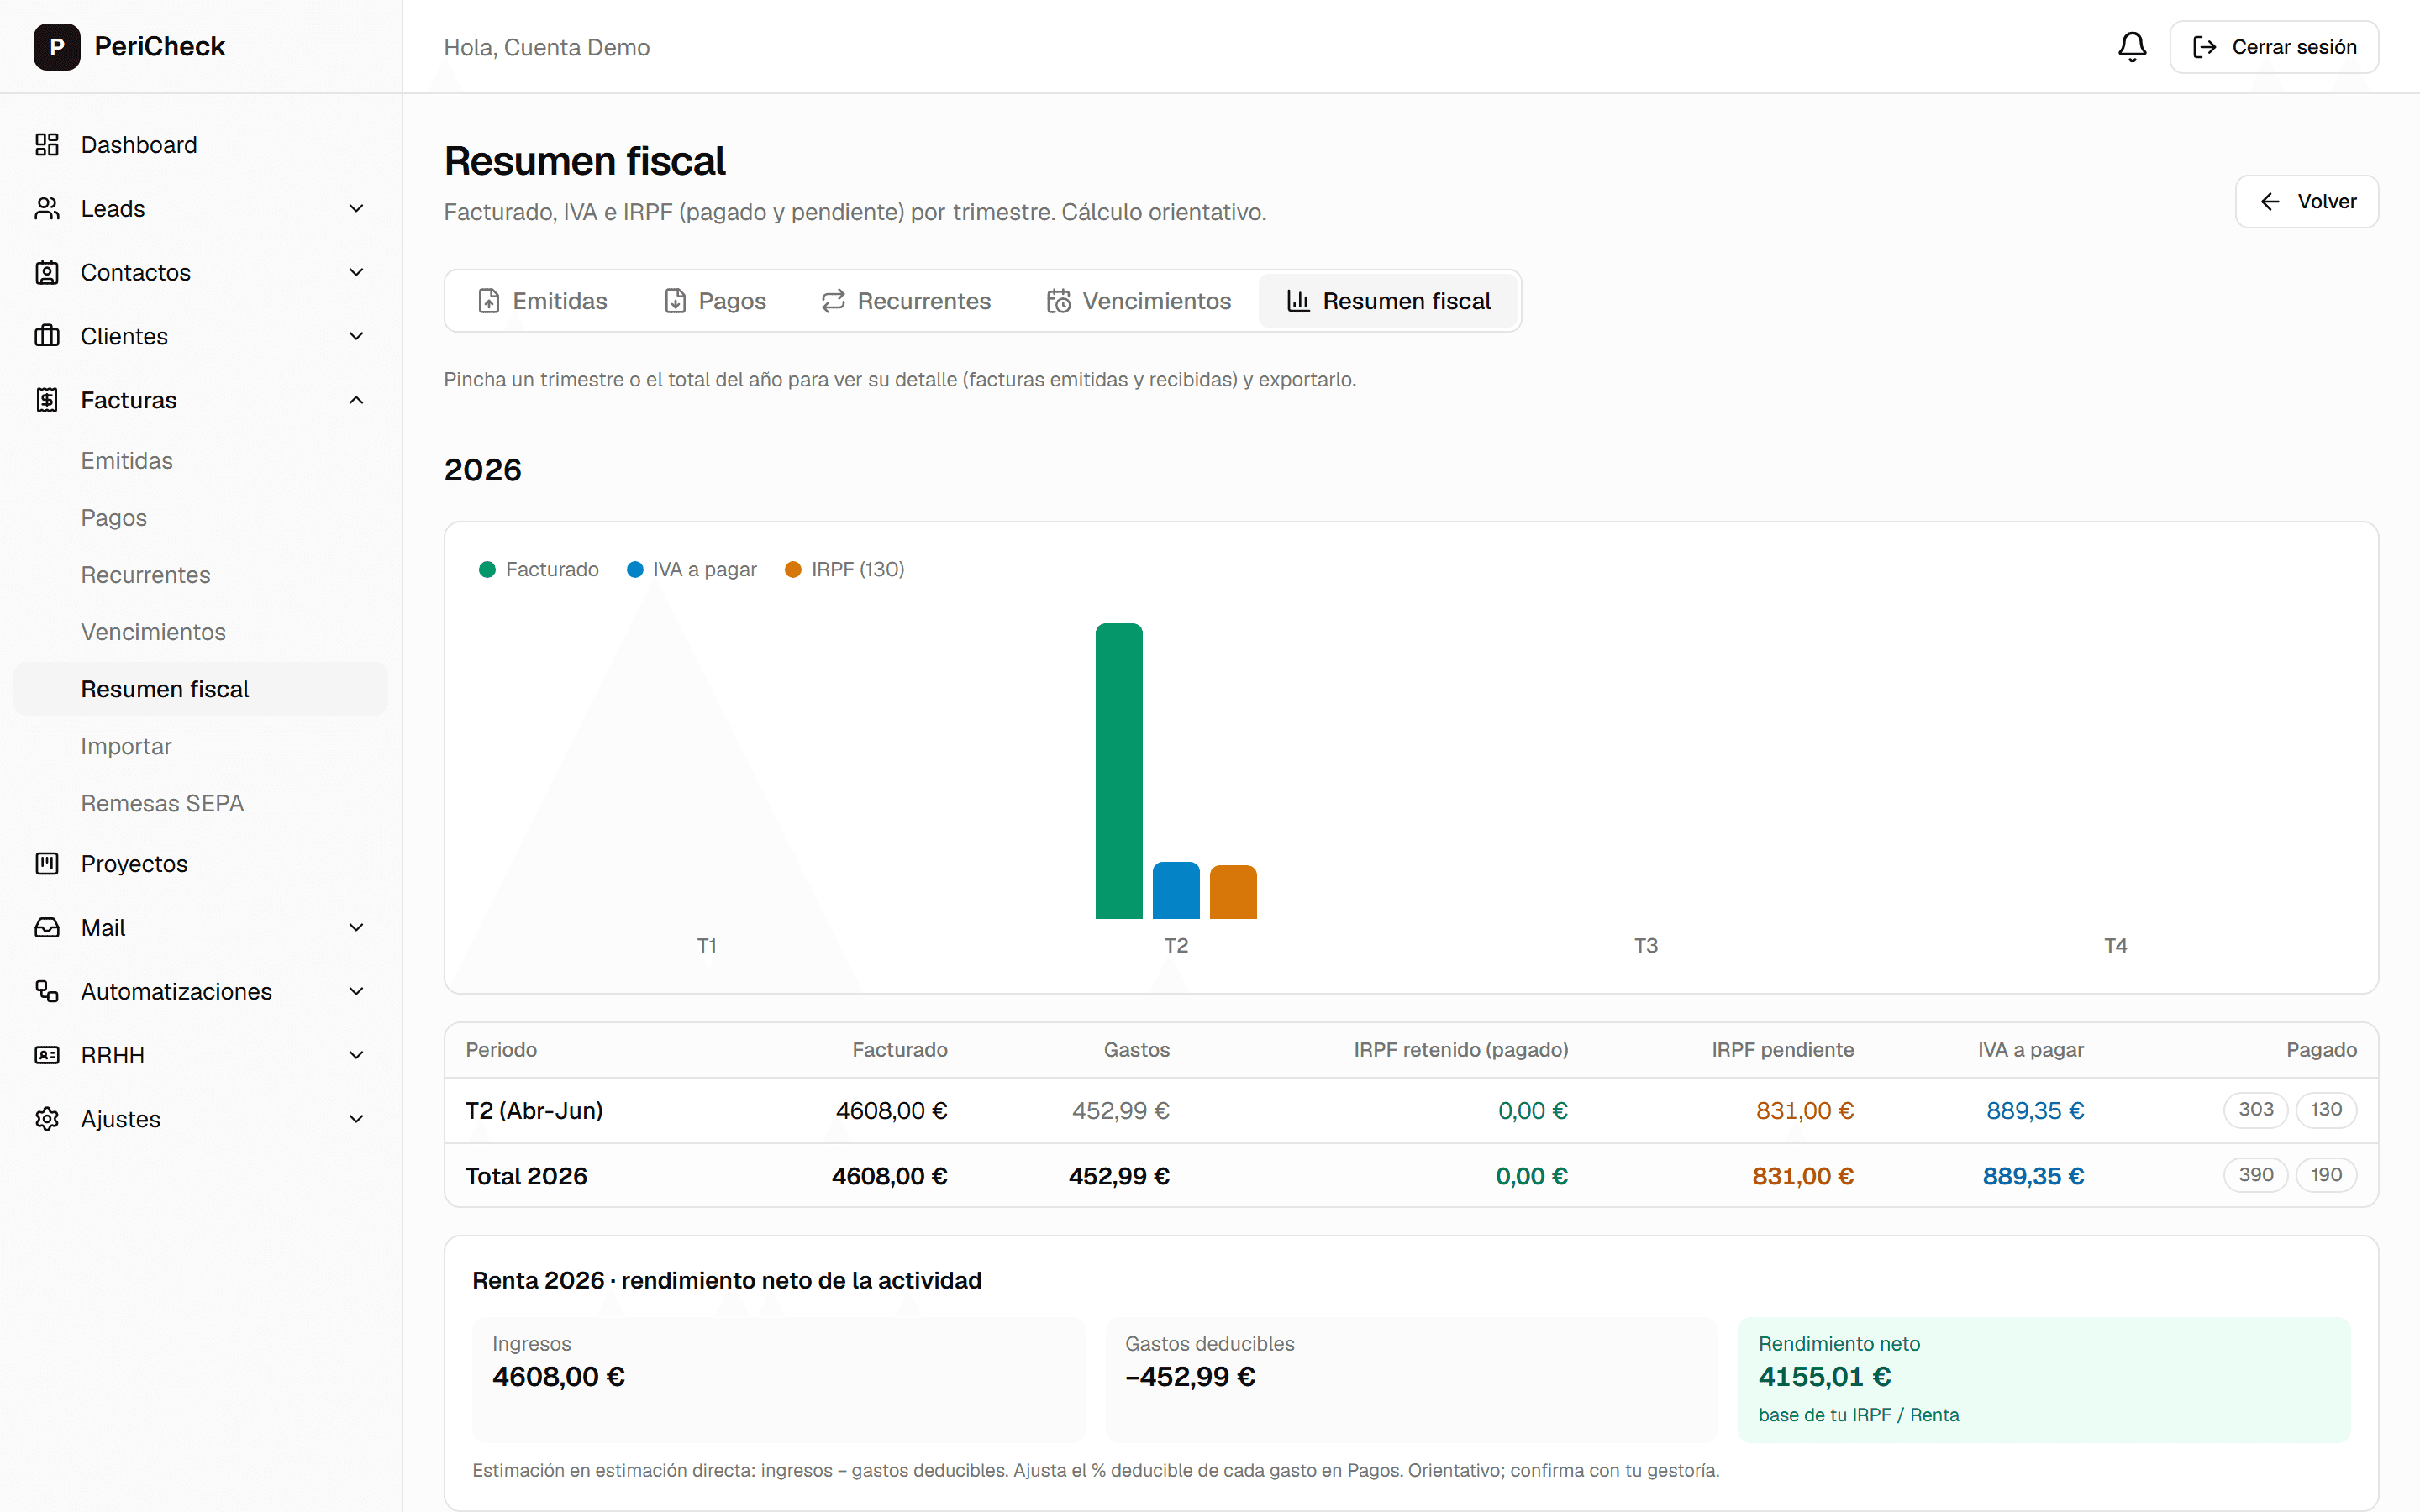Open the Recurrentes tab

pyautogui.click(x=906, y=301)
